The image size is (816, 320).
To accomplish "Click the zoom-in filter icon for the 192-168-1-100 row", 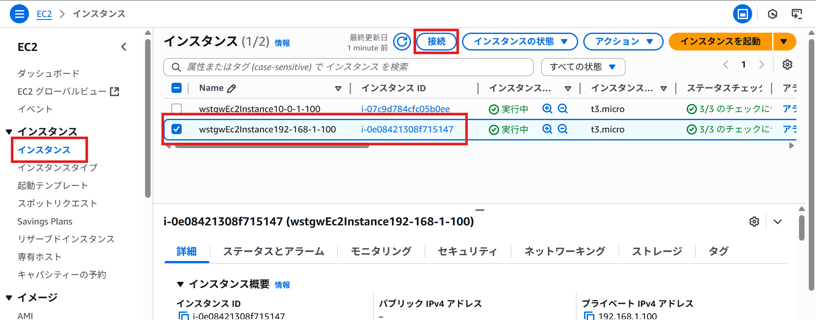I will 547,129.
